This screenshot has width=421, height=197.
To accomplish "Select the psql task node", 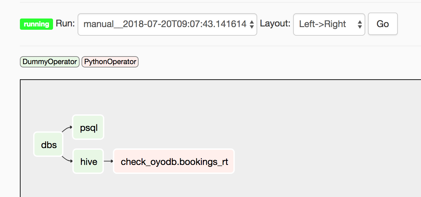I will click(x=88, y=127).
